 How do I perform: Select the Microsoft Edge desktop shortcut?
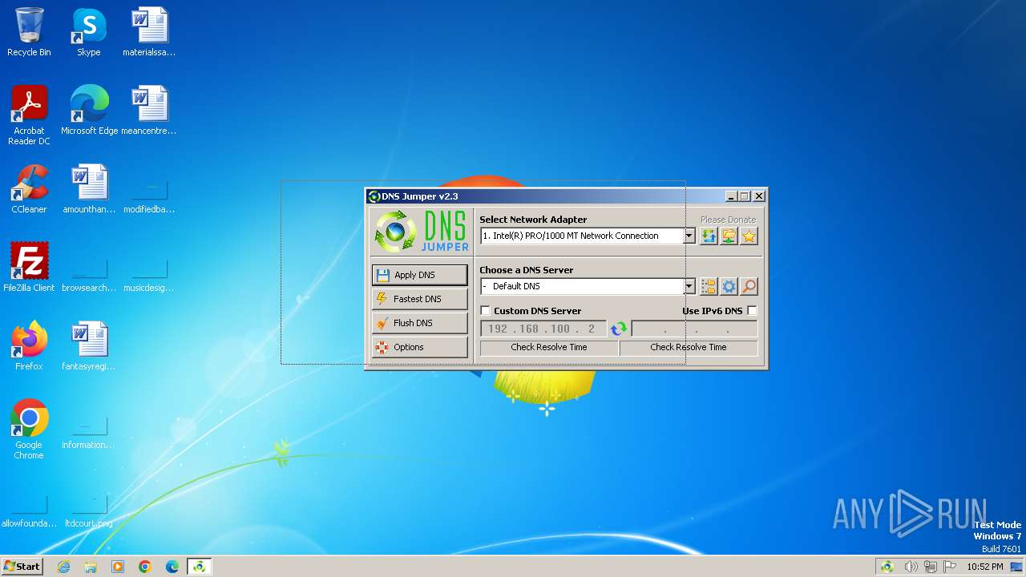(x=89, y=111)
